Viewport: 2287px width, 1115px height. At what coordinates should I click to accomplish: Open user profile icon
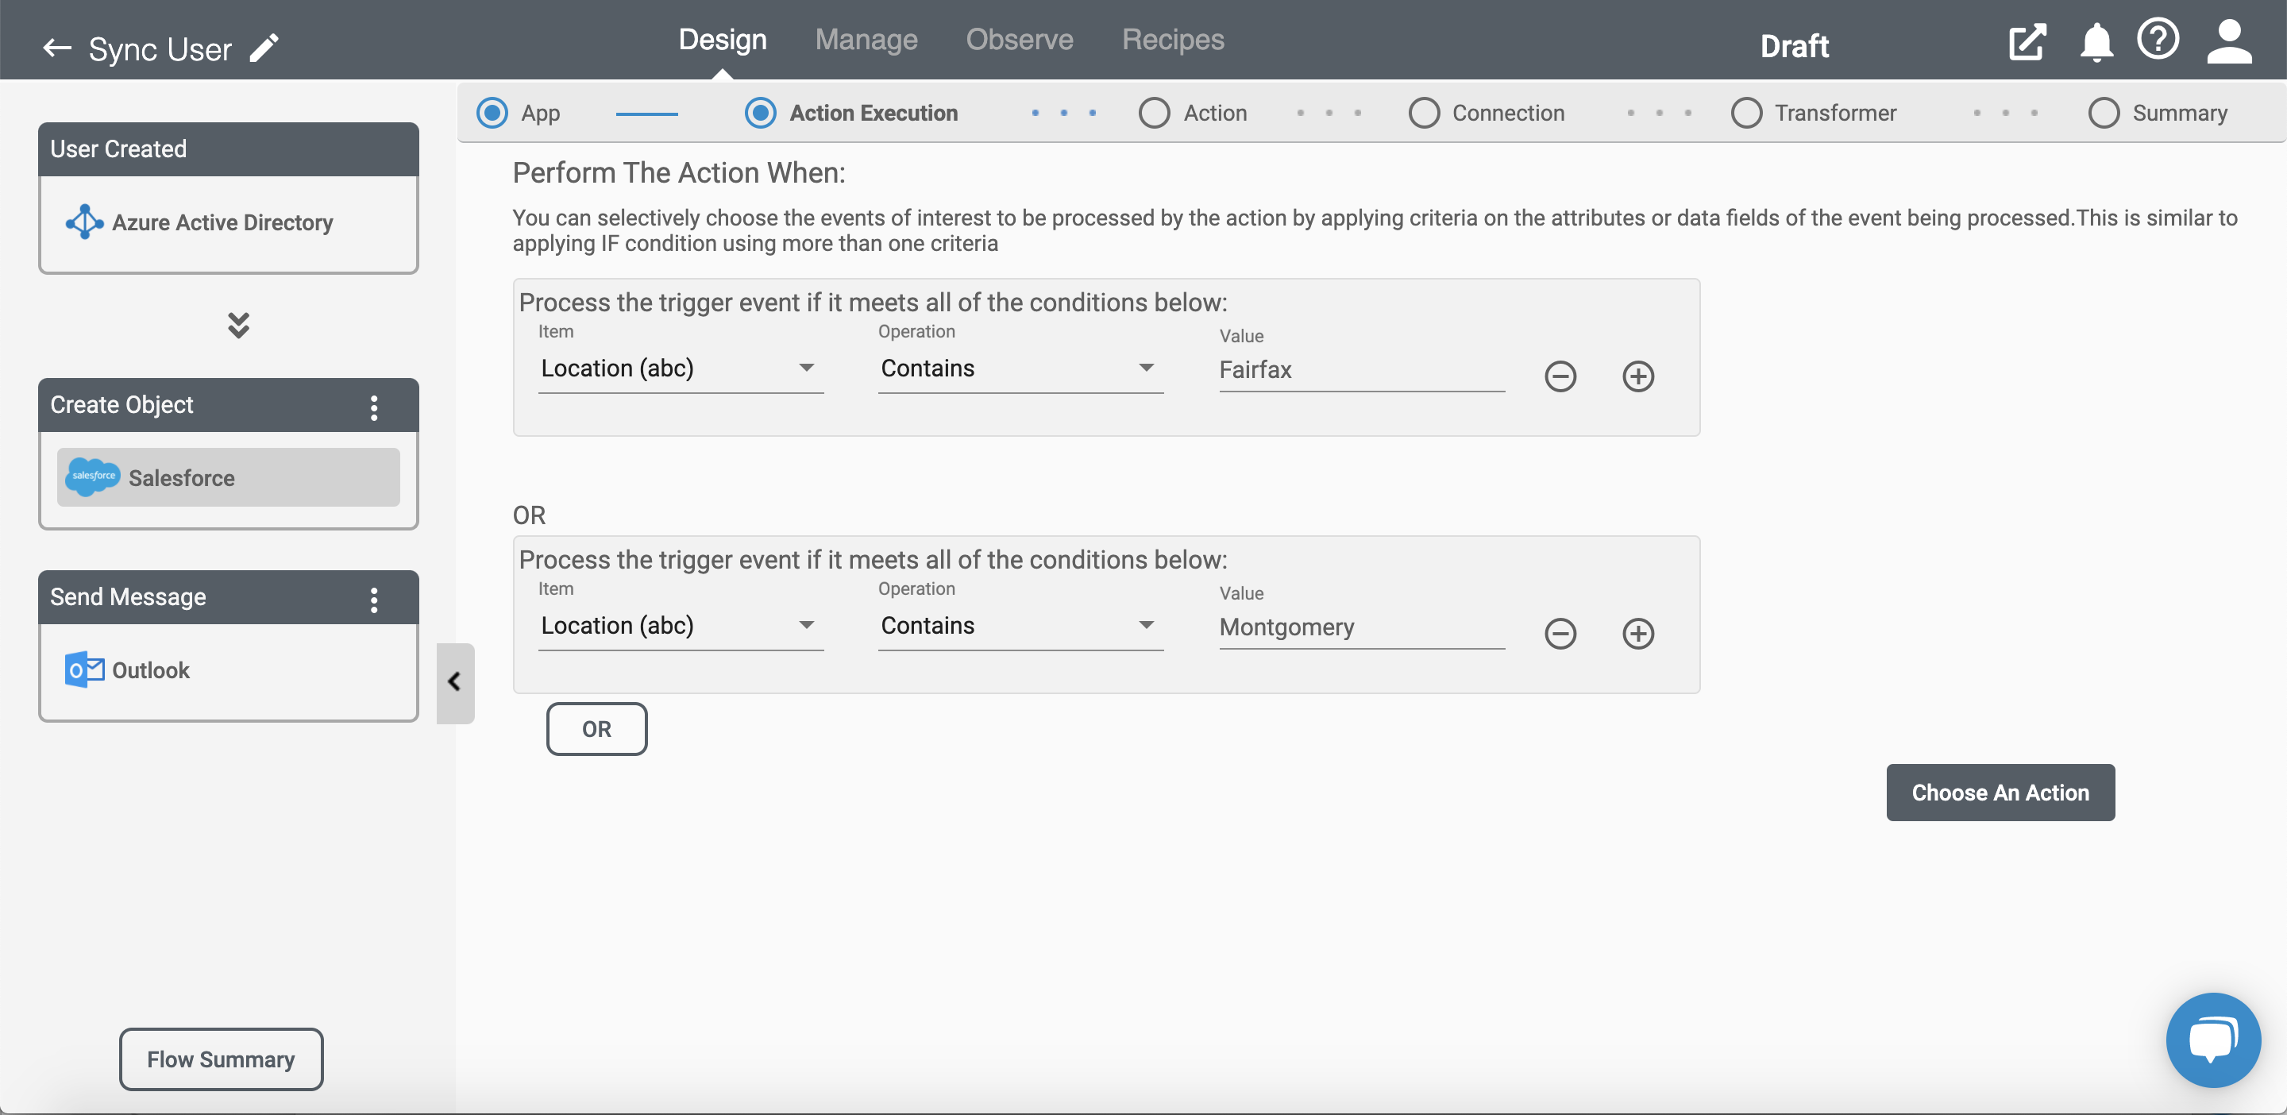point(2228,42)
